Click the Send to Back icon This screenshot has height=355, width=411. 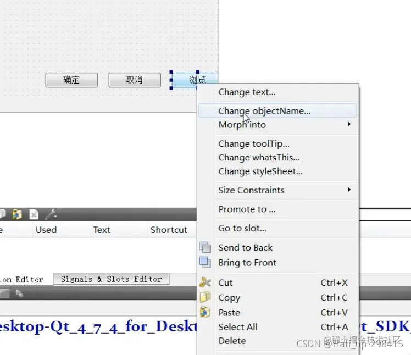pos(205,247)
